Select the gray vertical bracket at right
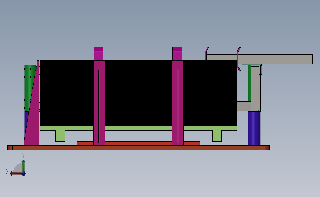The image size is (320, 197). click(x=255, y=88)
